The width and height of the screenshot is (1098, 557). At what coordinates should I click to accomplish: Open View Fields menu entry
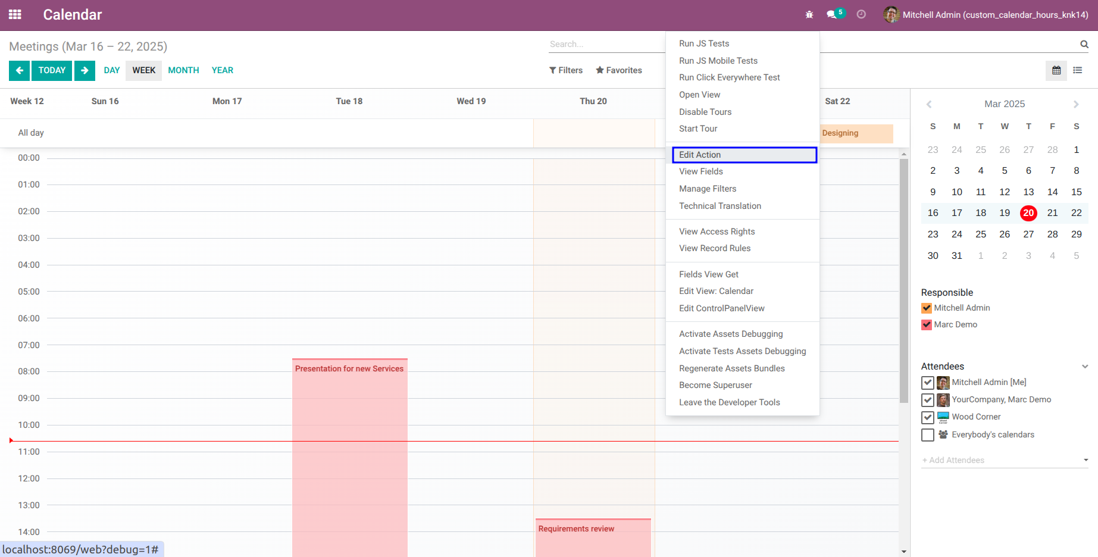click(743, 171)
